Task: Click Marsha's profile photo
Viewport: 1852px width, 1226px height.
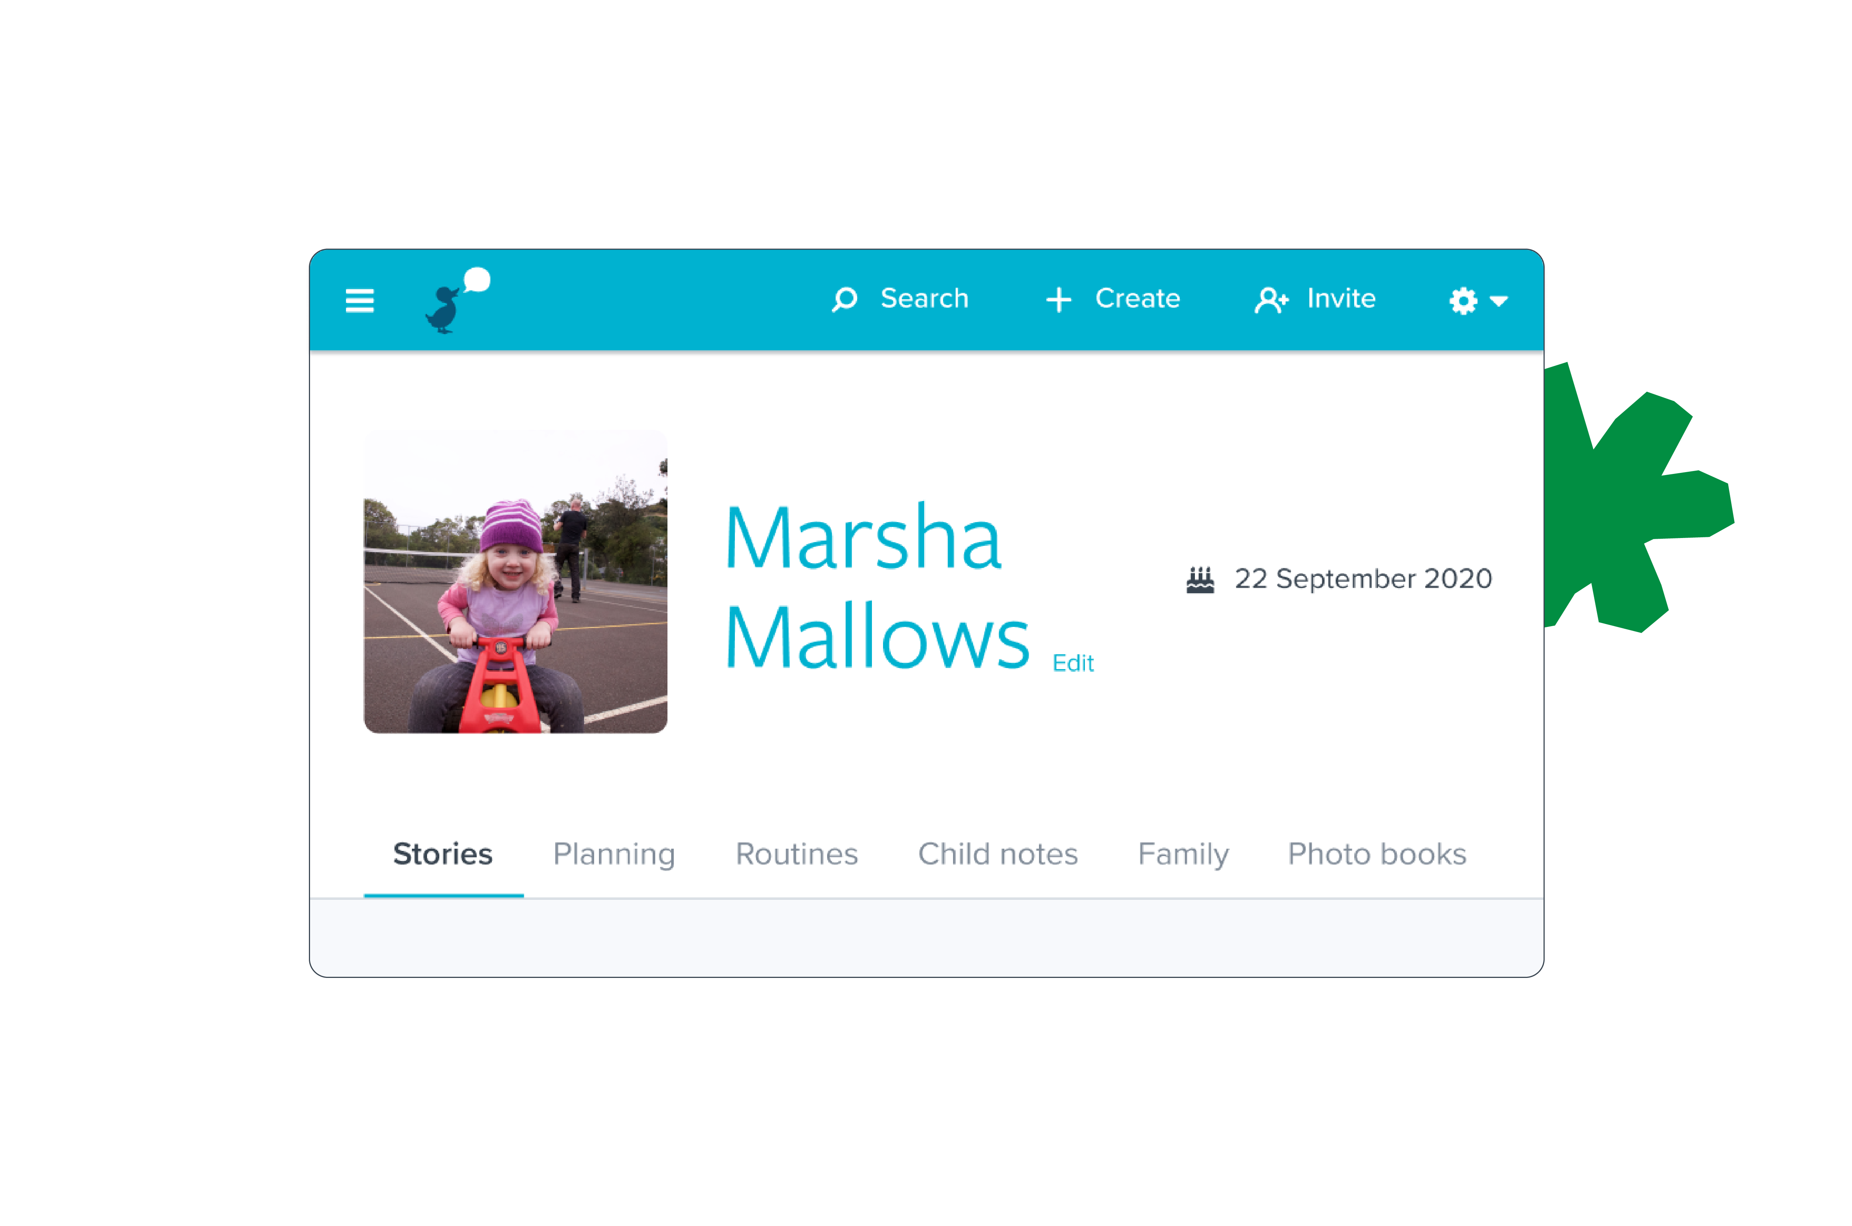Action: click(x=515, y=582)
